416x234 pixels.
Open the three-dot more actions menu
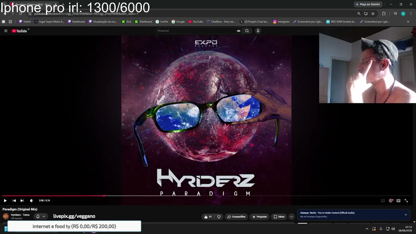coord(292,217)
